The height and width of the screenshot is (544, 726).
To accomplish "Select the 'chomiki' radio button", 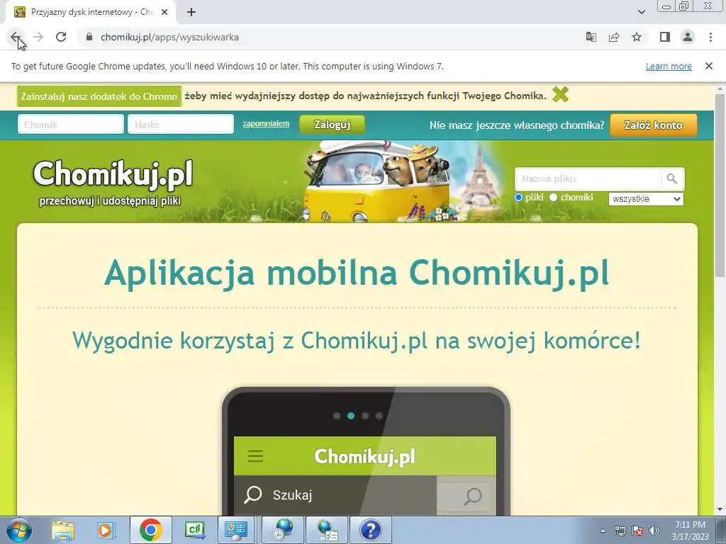I will click(553, 198).
